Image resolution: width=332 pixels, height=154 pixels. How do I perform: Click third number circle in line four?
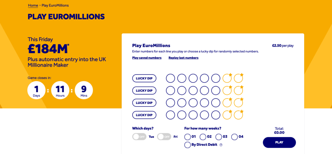pyautogui.click(x=193, y=115)
